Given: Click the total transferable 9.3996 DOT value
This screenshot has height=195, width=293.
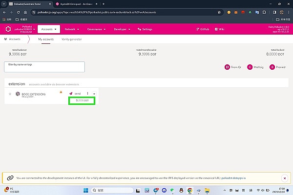Looking at the screenshot, I should coord(147,54).
